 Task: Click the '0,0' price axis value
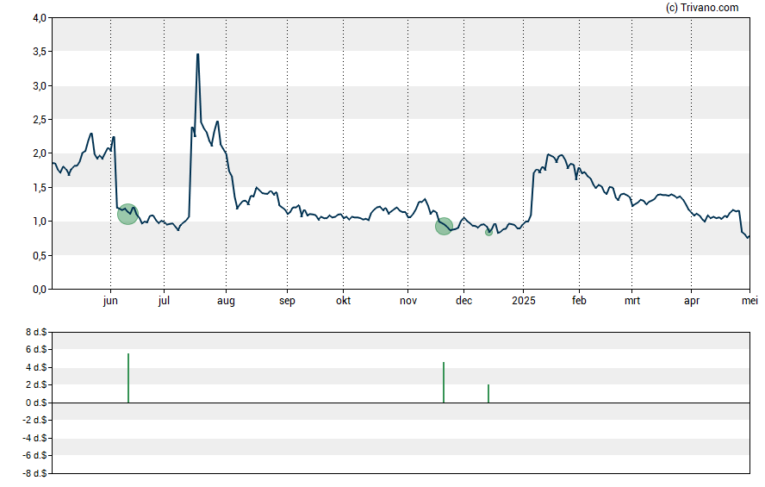tap(40, 290)
